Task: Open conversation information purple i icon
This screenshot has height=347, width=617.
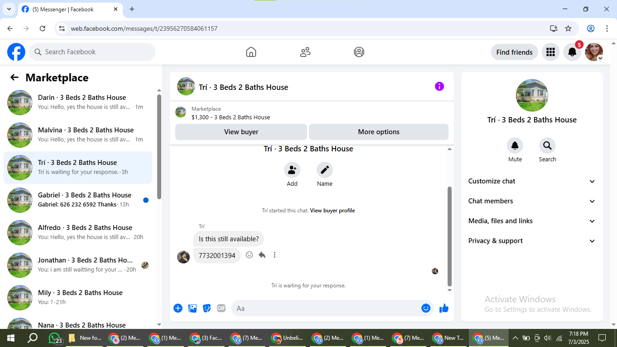Action: pyautogui.click(x=439, y=86)
